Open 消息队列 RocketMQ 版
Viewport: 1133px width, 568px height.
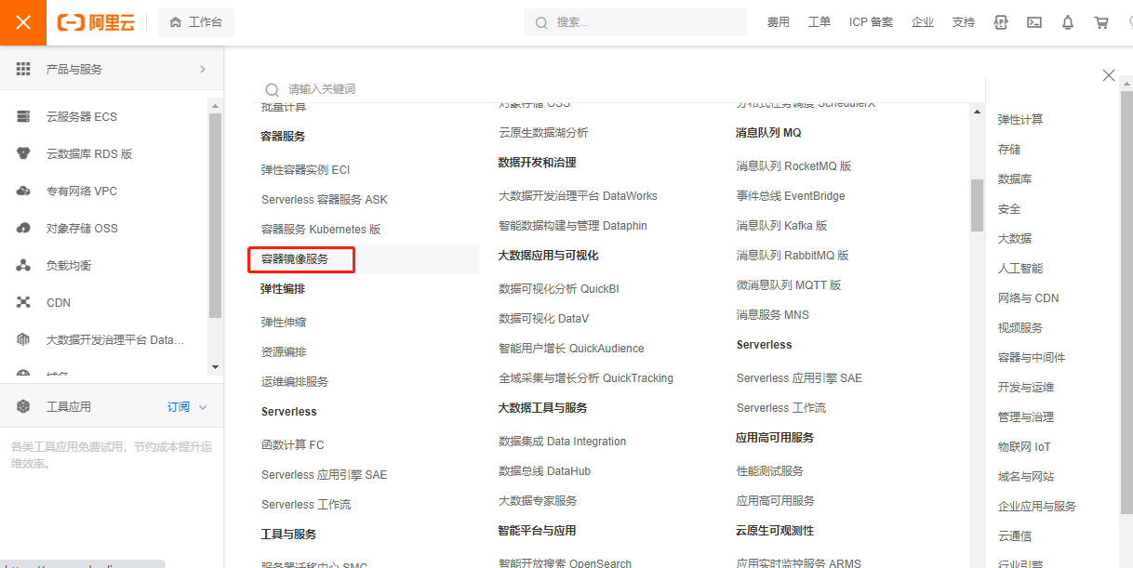[794, 165]
